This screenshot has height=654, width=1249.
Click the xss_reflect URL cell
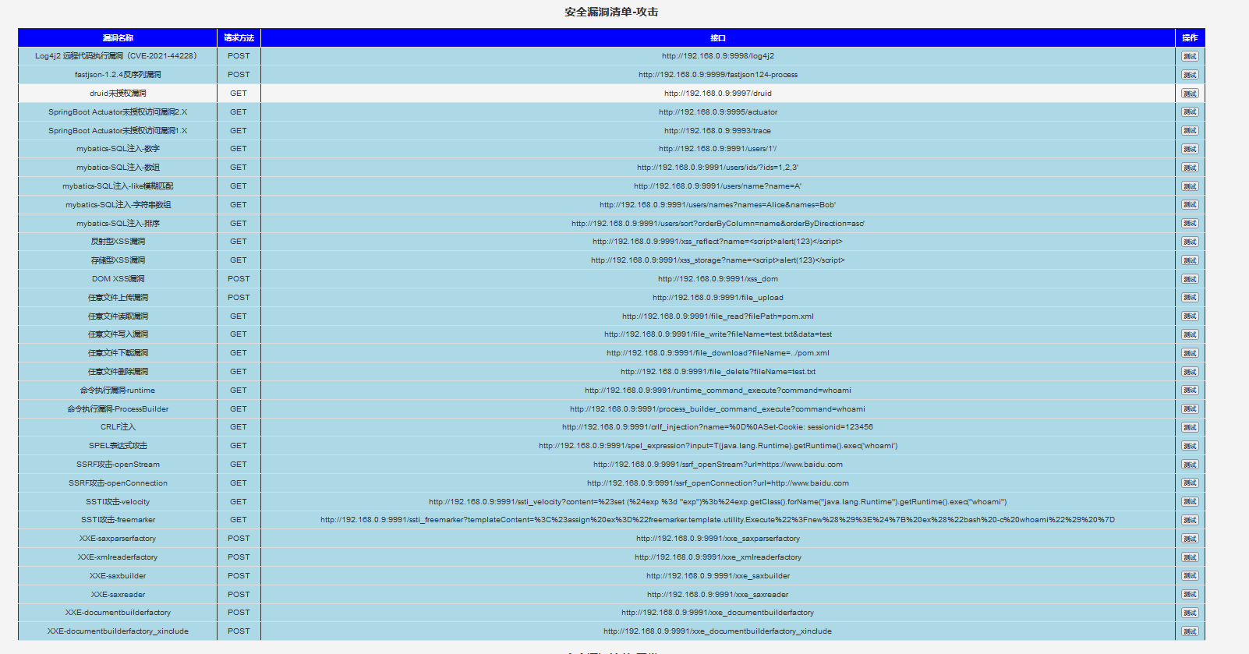[x=718, y=242]
